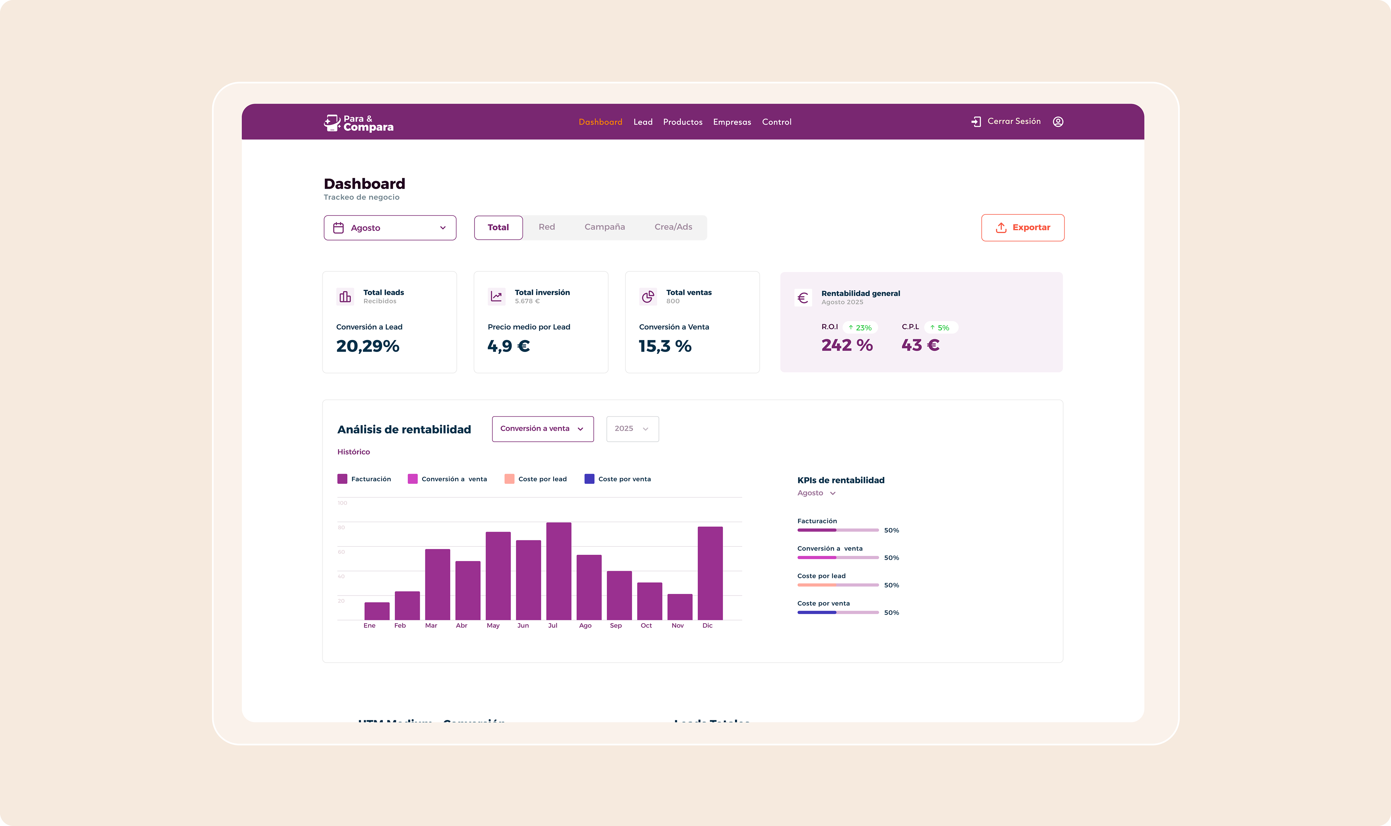Image resolution: width=1391 pixels, height=826 pixels.
Task: Click the Cerrar Sesión link
Action: coord(1014,121)
